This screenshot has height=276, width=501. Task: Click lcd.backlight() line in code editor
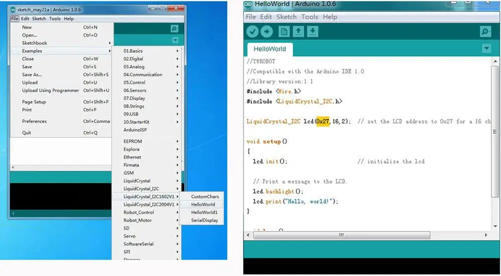click(x=278, y=191)
